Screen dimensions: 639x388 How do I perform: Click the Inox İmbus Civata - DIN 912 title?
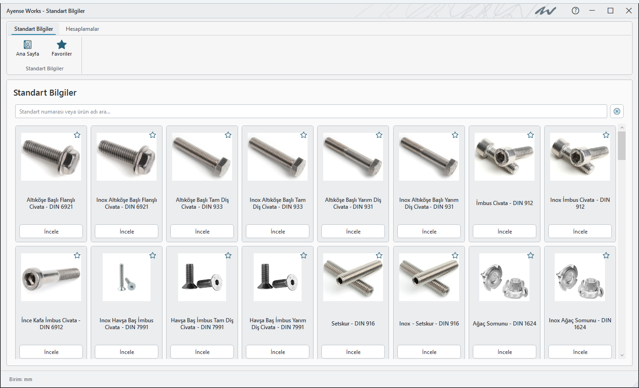click(x=580, y=203)
